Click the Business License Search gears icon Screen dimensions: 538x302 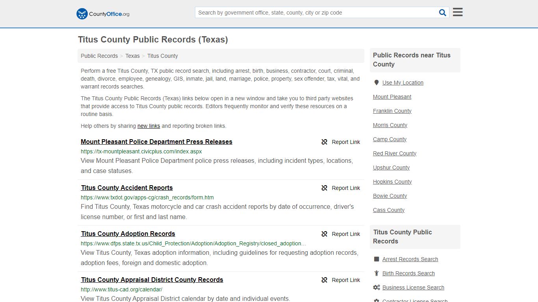[377, 287]
